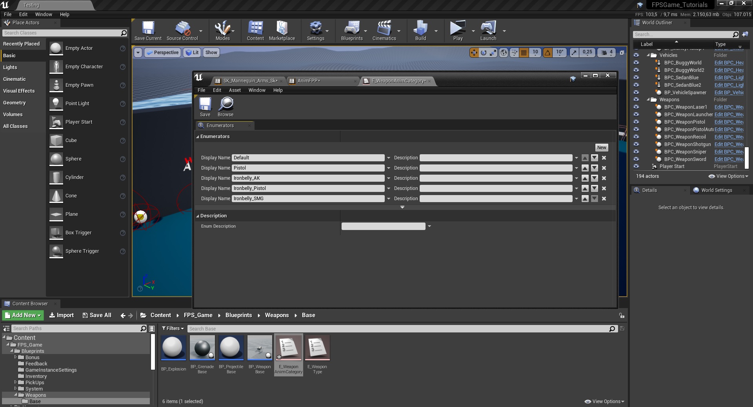Click Edit link for BPC_WeaponShotgun
The height and width of the screenshot is (407, 753).
click(729, 144)
